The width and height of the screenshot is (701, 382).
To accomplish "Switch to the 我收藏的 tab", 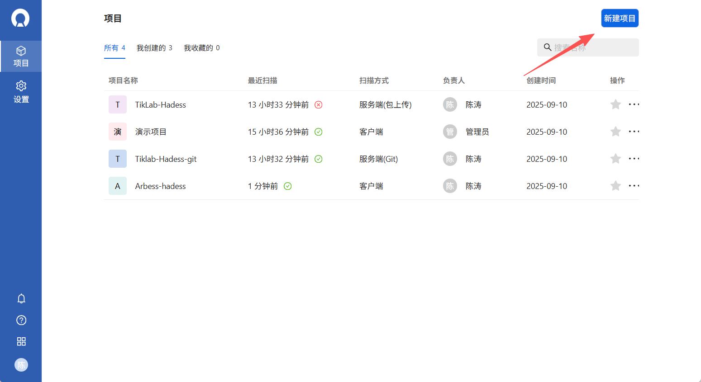I will tap(202, 48).
